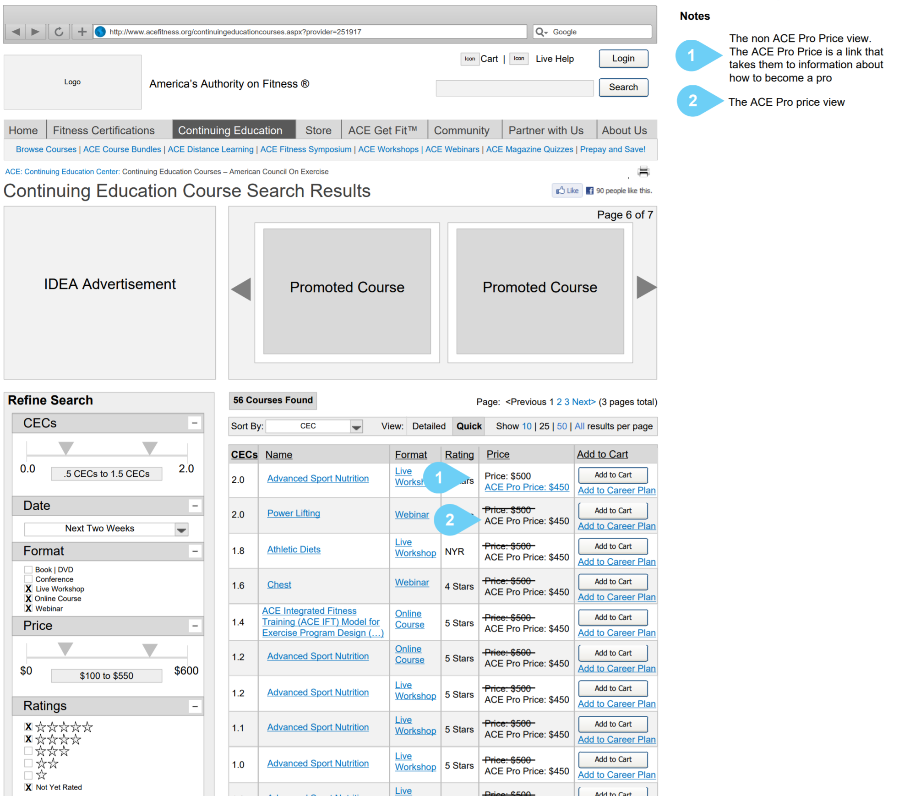Show 50 results per page
This screenshot has height=796, width=910.
[x=561, y=426]
